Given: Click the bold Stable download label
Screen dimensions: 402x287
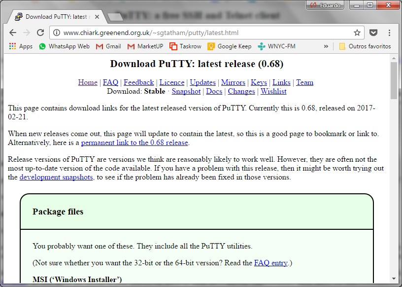Looking at the screenshot, I should (155, 91).
